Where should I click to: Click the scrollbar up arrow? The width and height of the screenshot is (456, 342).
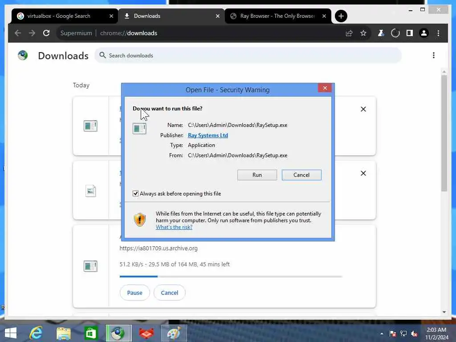(444, 72)
